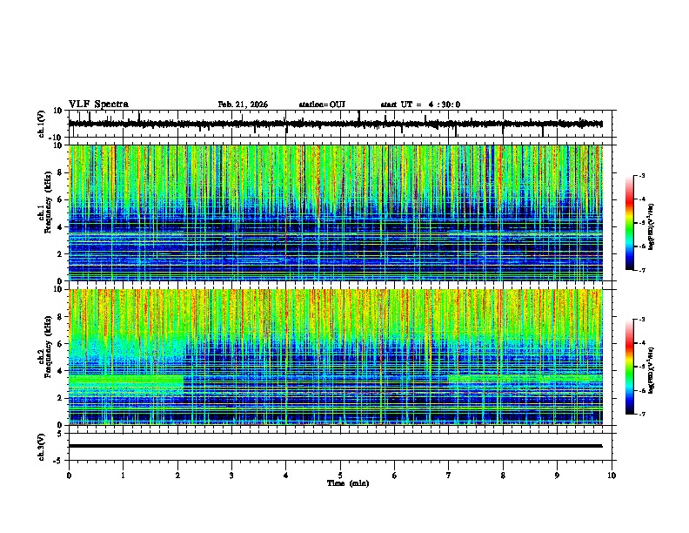The width and height of the screenshot is (689, 533).
Task: Click the flat ch.3 voltage trace
Action: (336, 446)
